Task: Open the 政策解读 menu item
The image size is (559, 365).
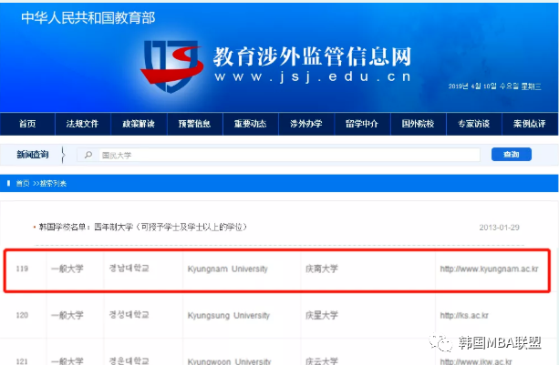Action: tap(139, 124)
